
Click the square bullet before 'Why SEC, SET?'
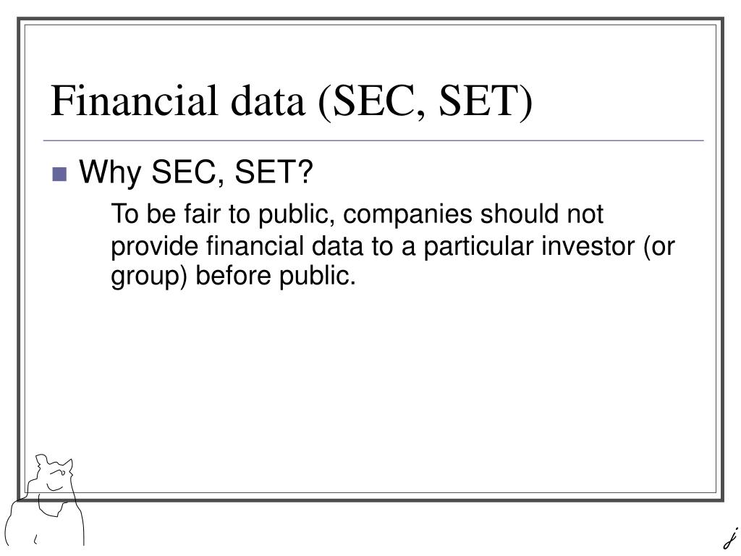[59, 174]
